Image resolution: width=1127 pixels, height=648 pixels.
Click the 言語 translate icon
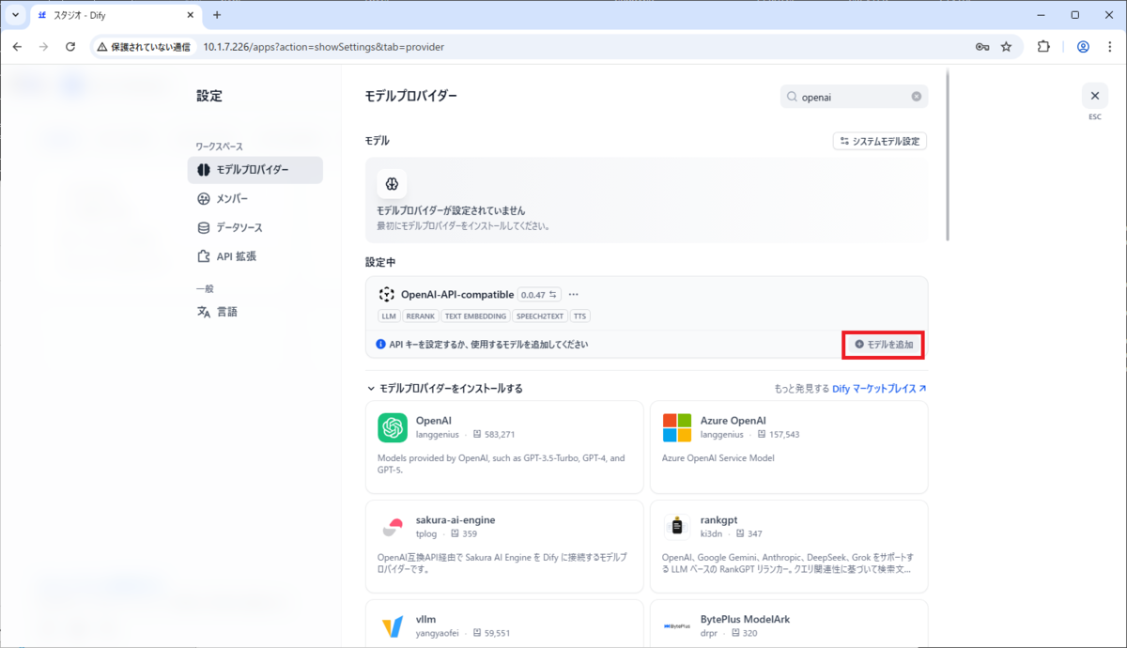click(204, 312)
